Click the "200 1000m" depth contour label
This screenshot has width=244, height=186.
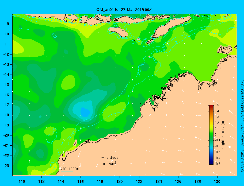pos(70,169)
